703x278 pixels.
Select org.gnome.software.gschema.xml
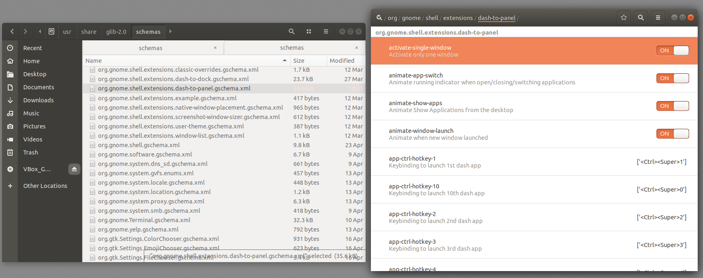click(x=224, y=154)
